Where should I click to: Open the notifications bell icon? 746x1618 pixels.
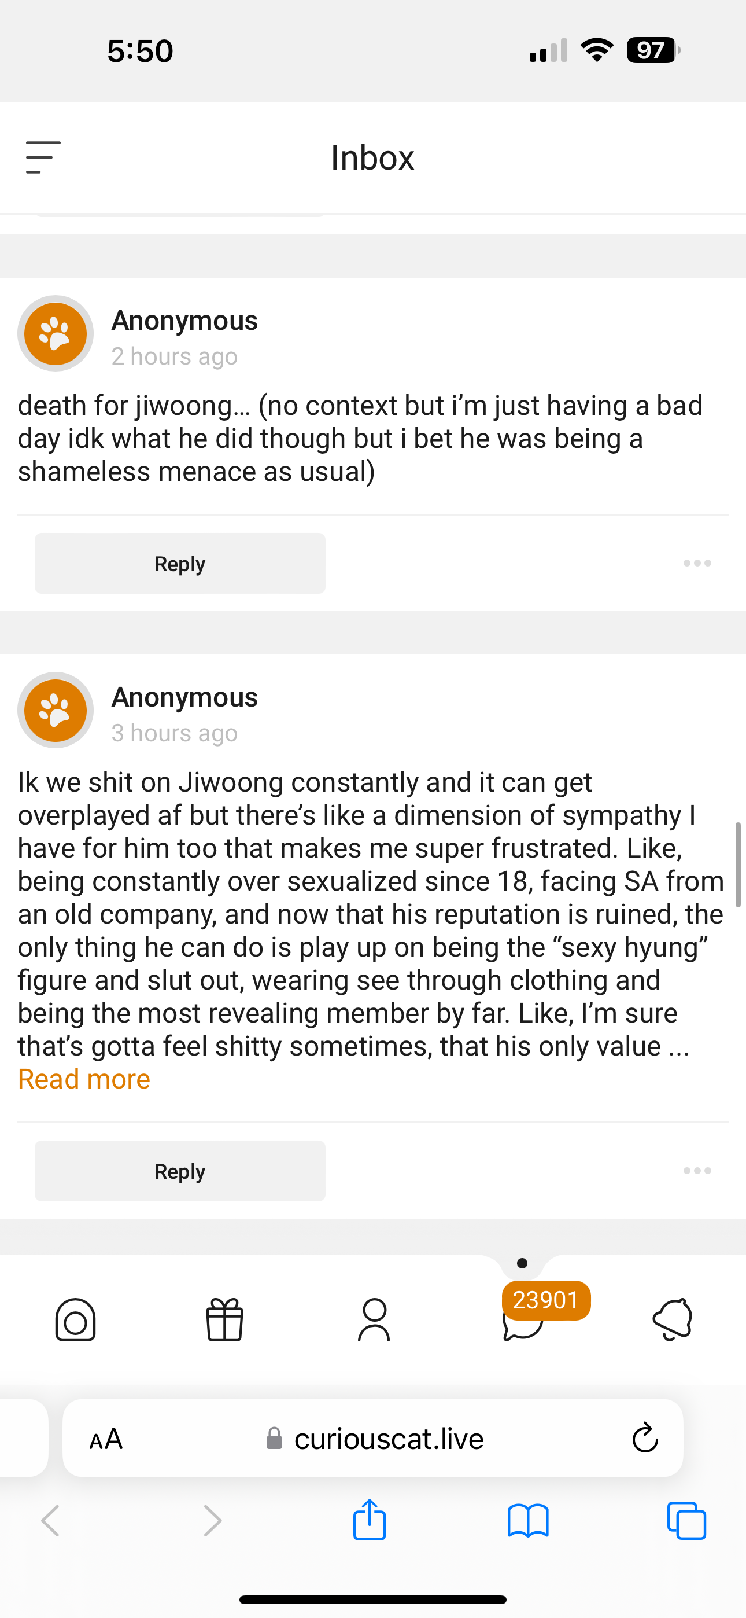click(x=673, y=1319)
